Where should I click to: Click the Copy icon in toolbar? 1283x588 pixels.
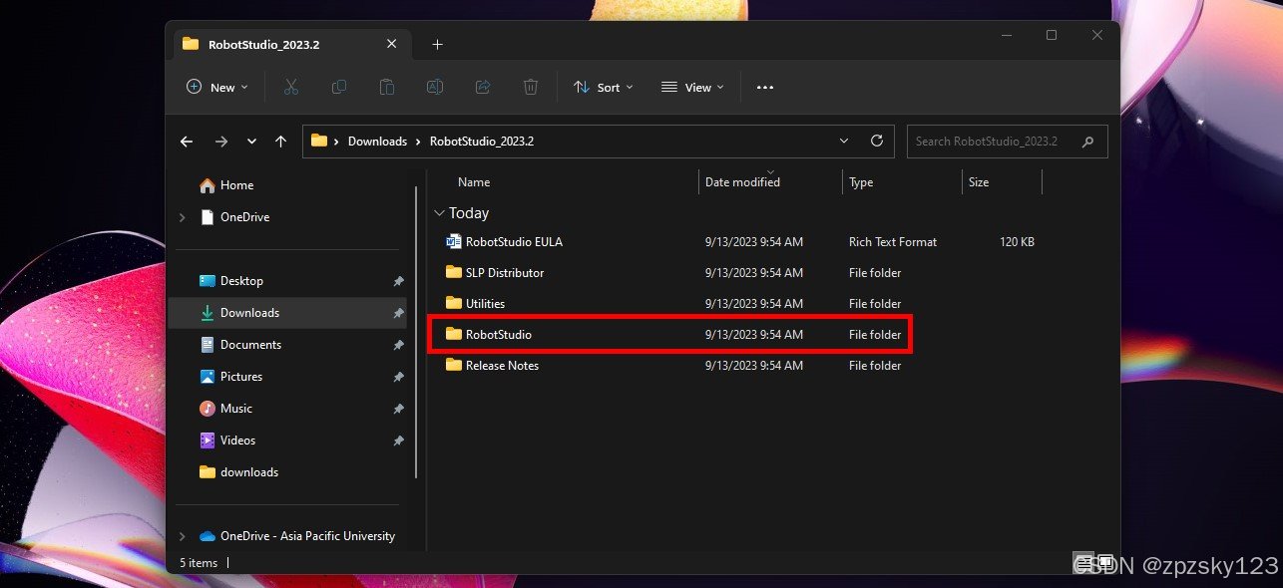339,88
